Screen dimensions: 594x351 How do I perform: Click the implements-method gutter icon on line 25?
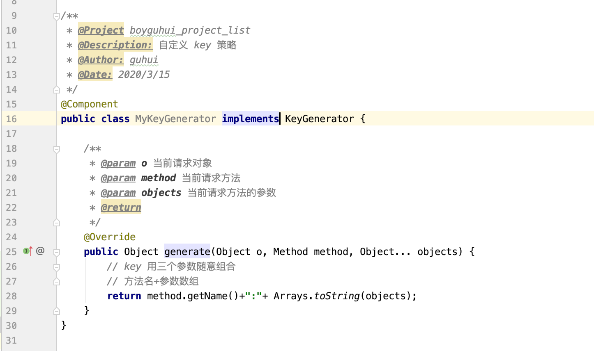(28, 251)
